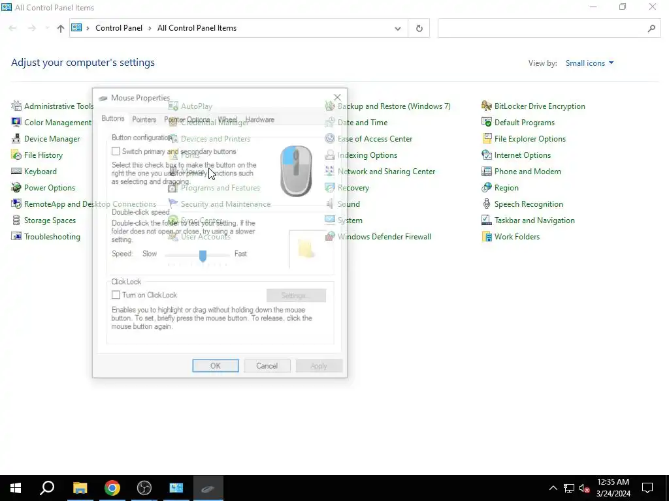
Task: Open Work Folders icon
Action: tap(486, 236)
